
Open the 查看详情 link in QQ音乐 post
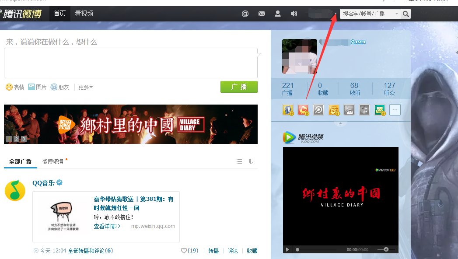(x=106, y=226)
